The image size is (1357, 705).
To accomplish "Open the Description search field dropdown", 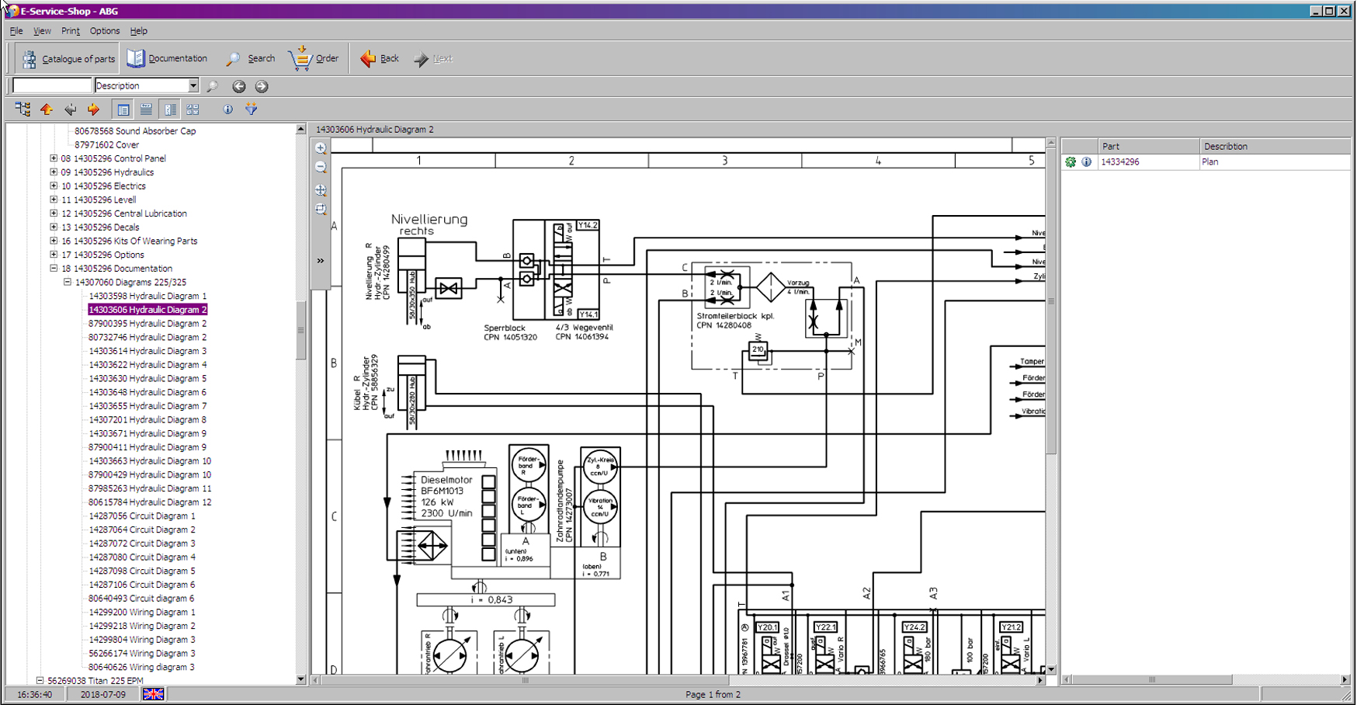I will [x=193, y=85].
